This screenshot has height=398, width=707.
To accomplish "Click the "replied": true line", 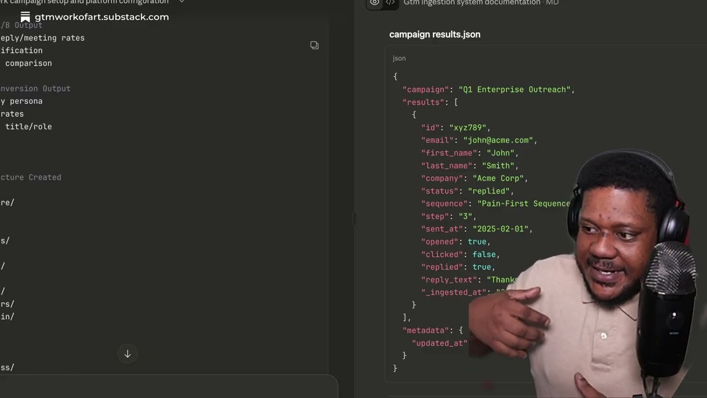I will (x=458, y=267).
